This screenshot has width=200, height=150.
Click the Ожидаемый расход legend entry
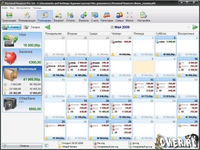pyautogui.click(x=106, y=147)
